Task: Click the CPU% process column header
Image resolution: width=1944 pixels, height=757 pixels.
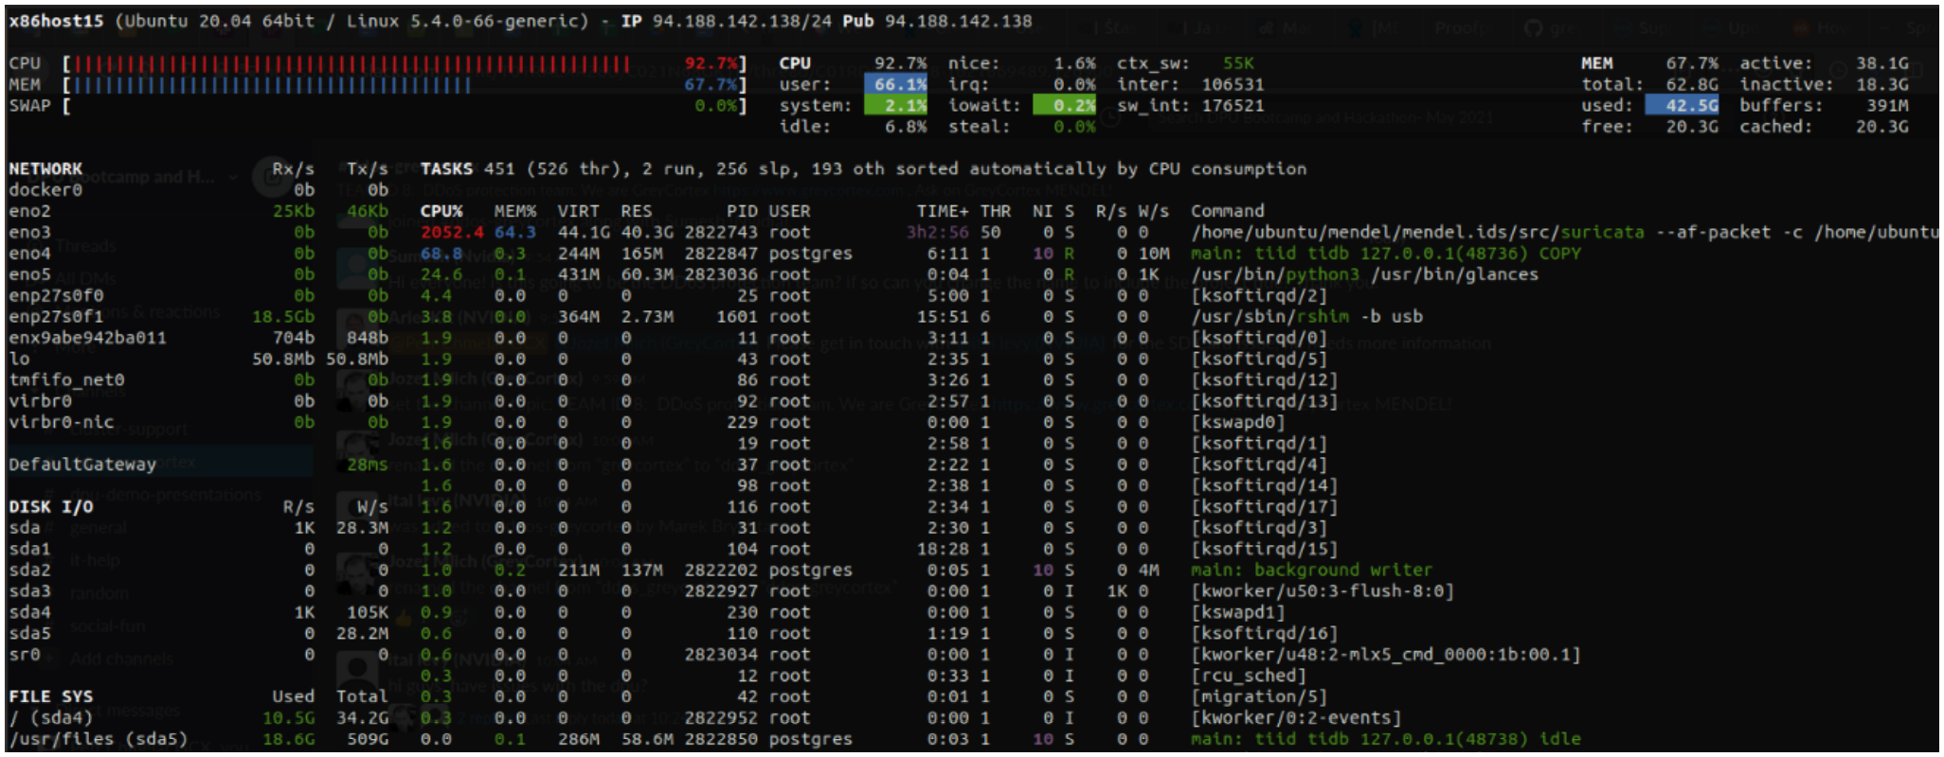Action: (x=441, y=211)
